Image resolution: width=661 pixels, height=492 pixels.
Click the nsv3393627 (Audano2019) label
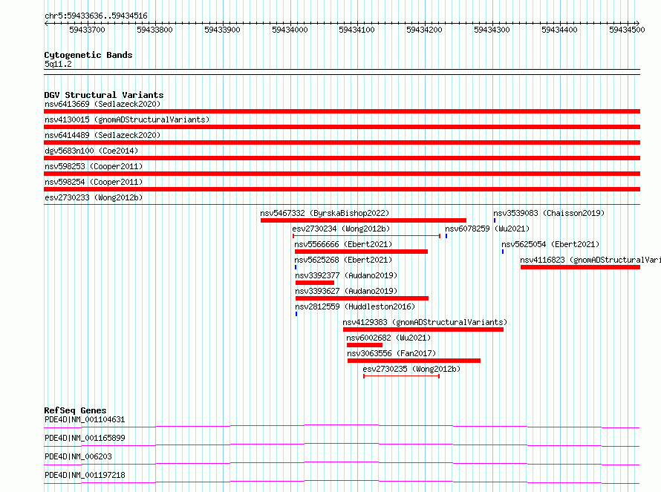click(346, 291)
